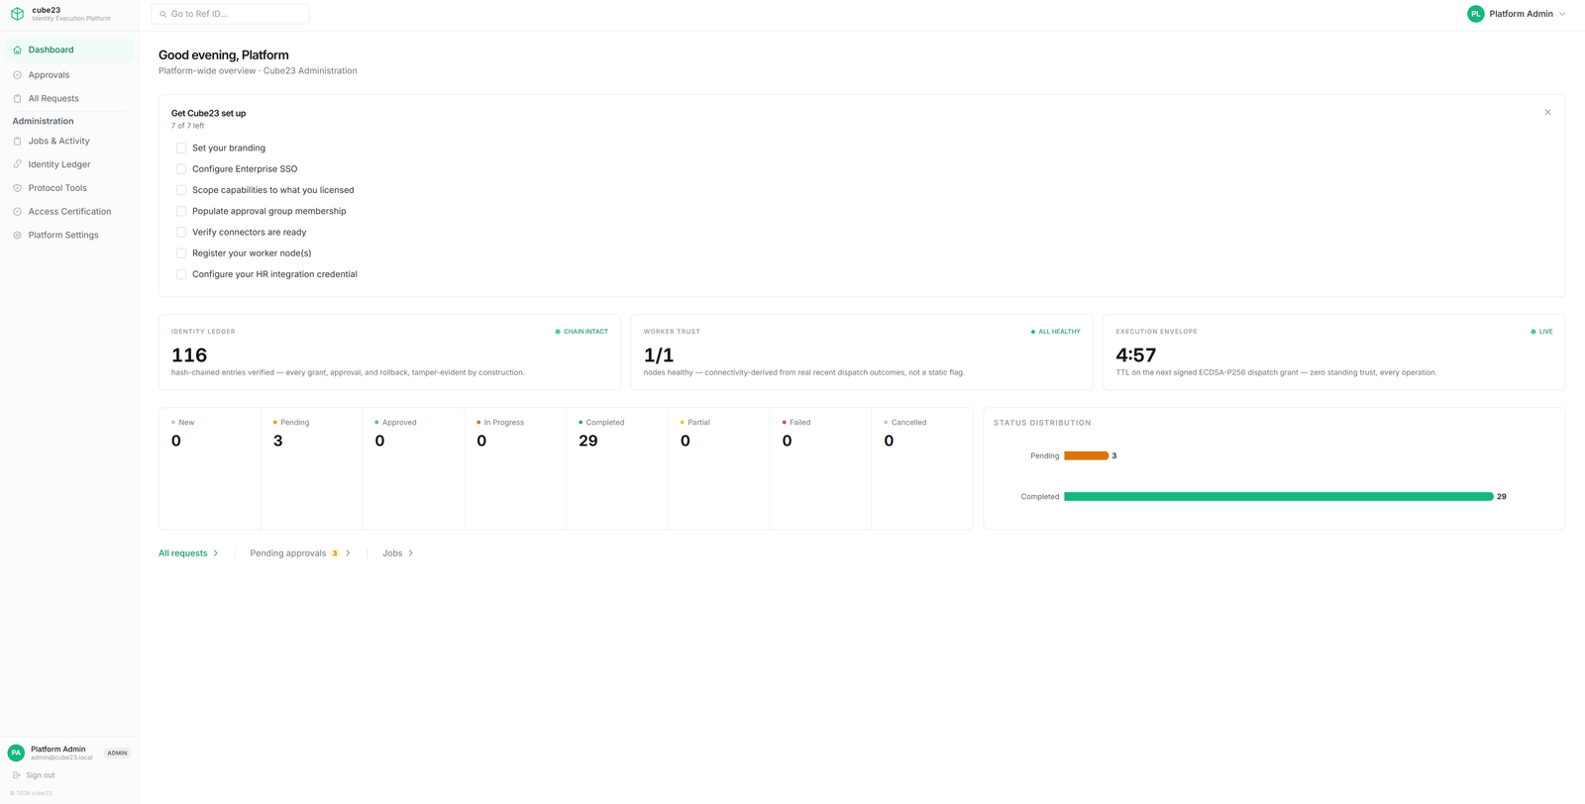Click the In Progress status tile
1585x804 pixels.
[x=515, y=468]
